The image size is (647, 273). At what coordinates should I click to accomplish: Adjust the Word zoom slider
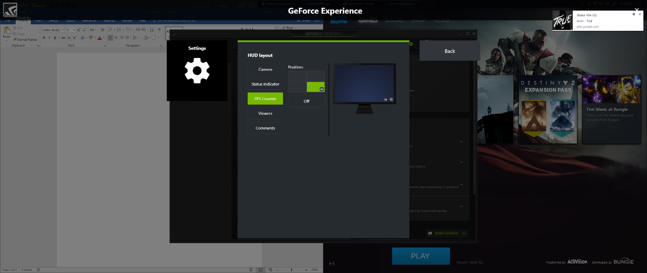point(292,270)
